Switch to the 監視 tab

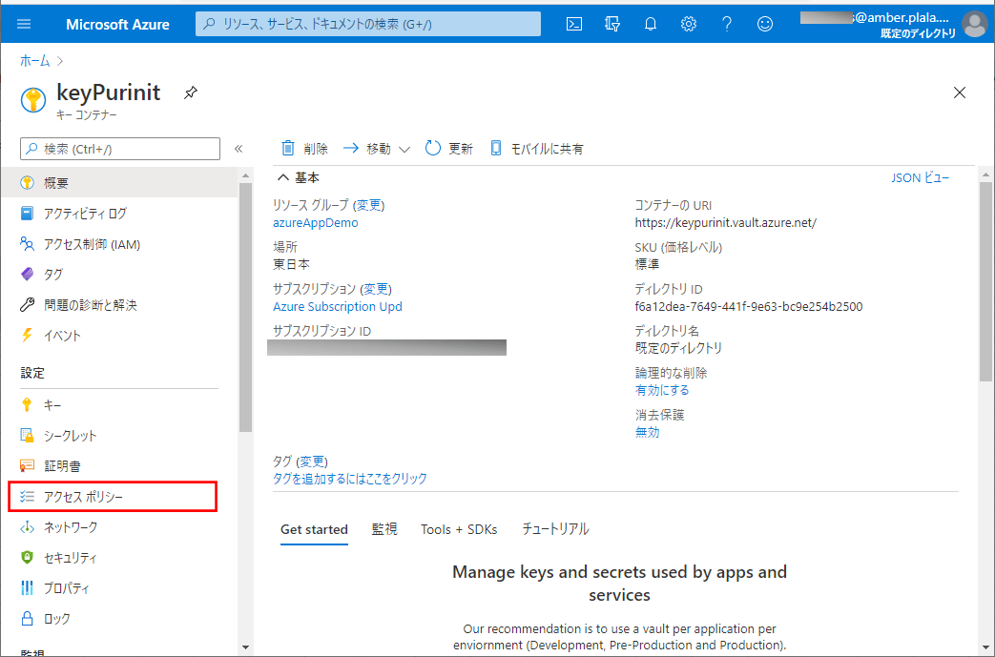[x=384, y=529]
